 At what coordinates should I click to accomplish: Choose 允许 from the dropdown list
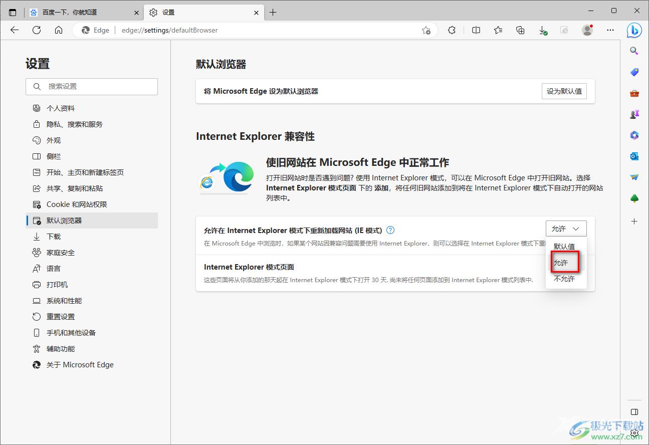(566, 263)
